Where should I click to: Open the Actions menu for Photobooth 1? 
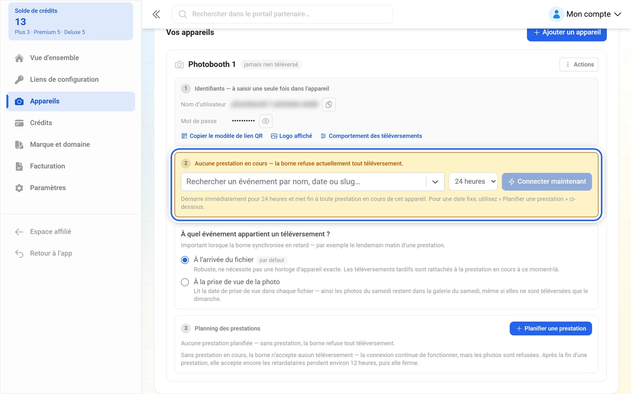click(x=579, y=65)
